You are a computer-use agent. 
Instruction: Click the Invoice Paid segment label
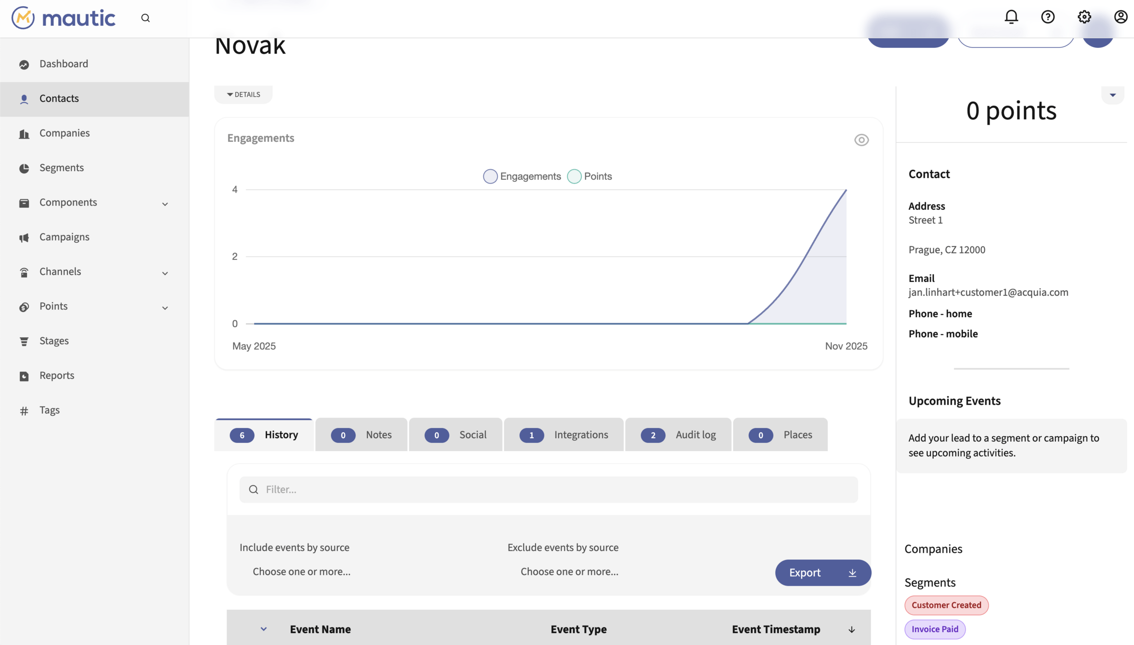934,629
